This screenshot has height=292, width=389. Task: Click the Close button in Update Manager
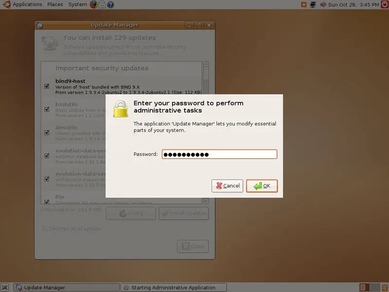pos(193,246)
